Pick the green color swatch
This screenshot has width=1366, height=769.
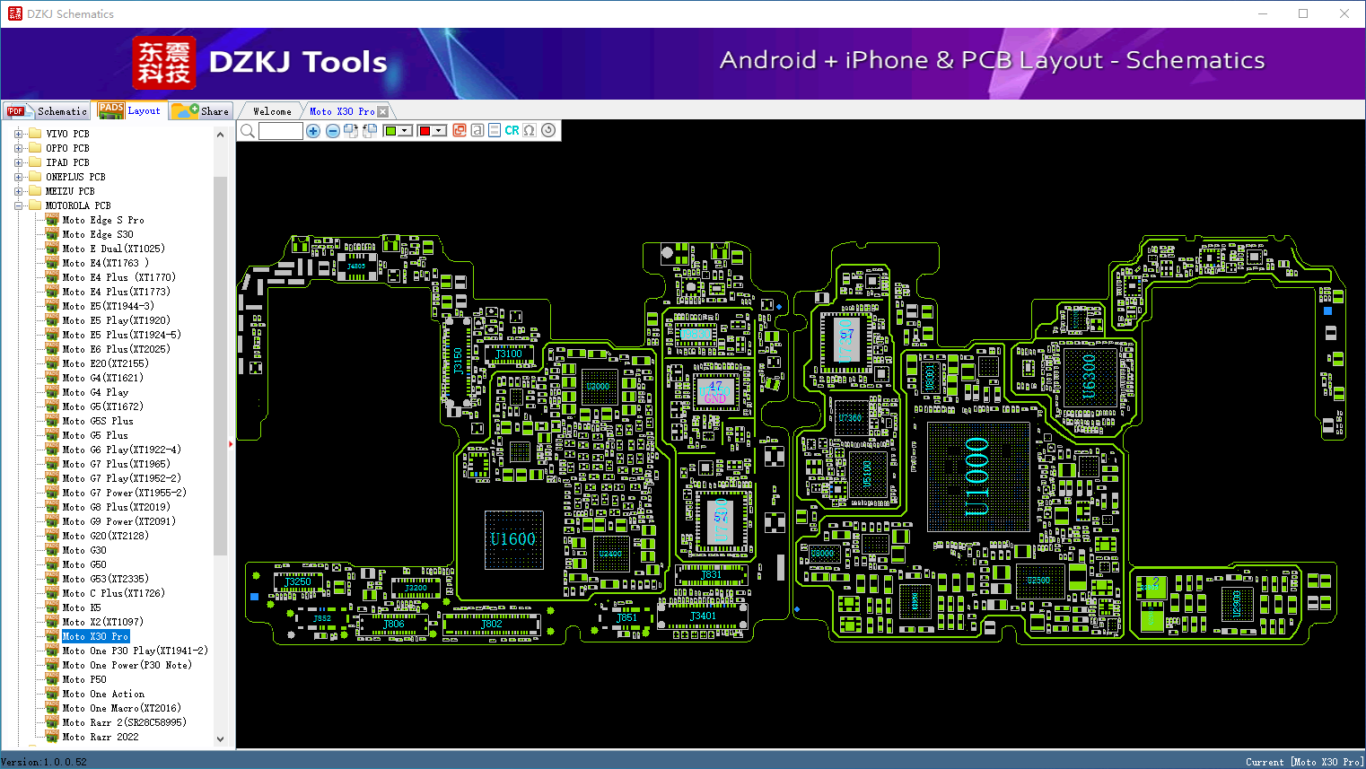click(390, 131)
